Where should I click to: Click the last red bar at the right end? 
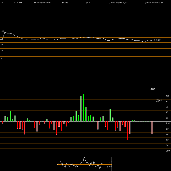tap(152, 128)
